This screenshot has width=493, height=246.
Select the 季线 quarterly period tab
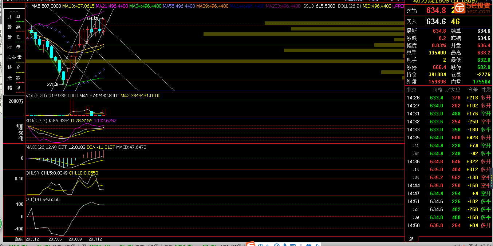pyautogui.click(x=19, y=239)
